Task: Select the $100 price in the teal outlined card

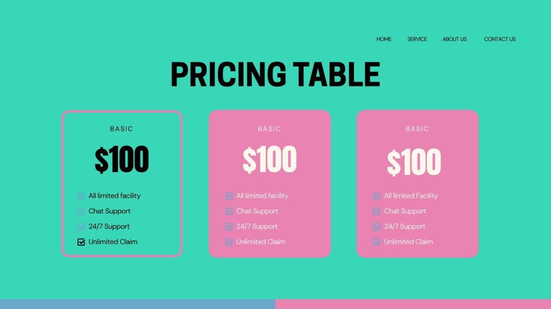Action: click(x=122, y=159)
